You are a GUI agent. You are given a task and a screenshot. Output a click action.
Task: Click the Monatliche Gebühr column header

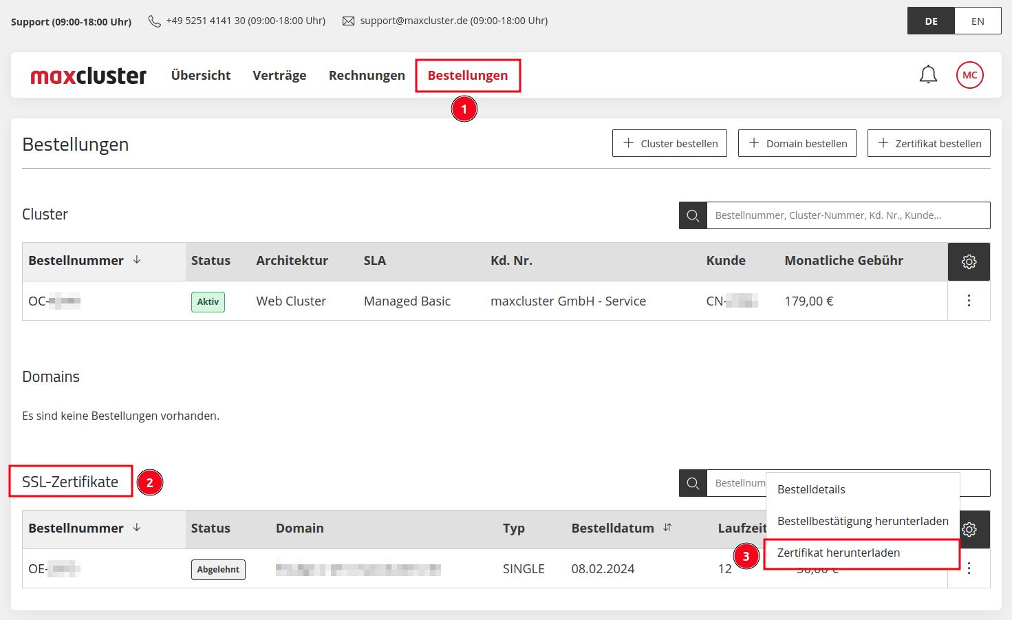pos(843,260)
